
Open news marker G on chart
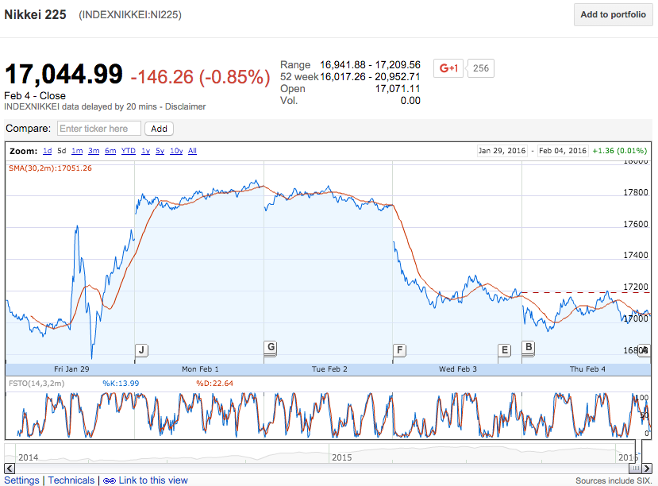click(x=271, y=347)
